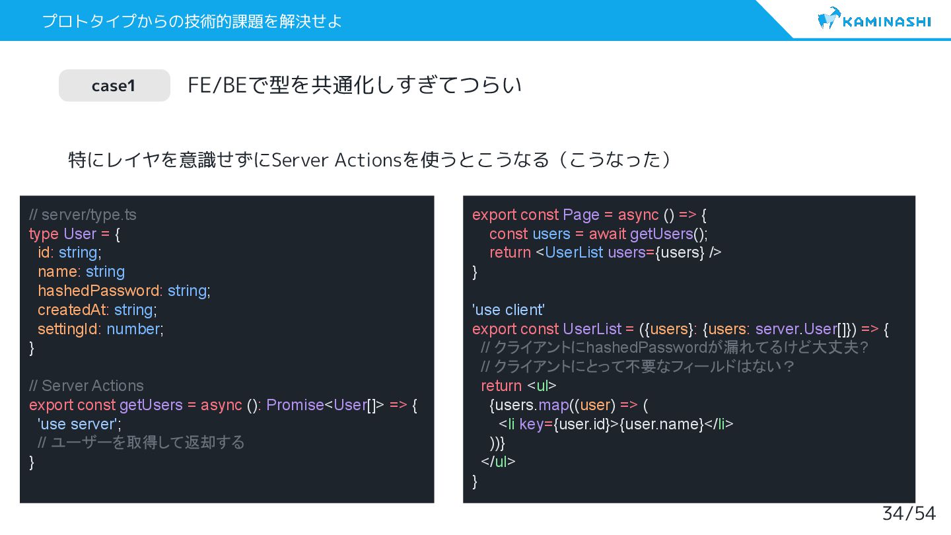Click the comment about hashedPasswordが漏れてる
The width and height of the screenshot is (951, 535).
pyautogui.click(x=675, y=347)
